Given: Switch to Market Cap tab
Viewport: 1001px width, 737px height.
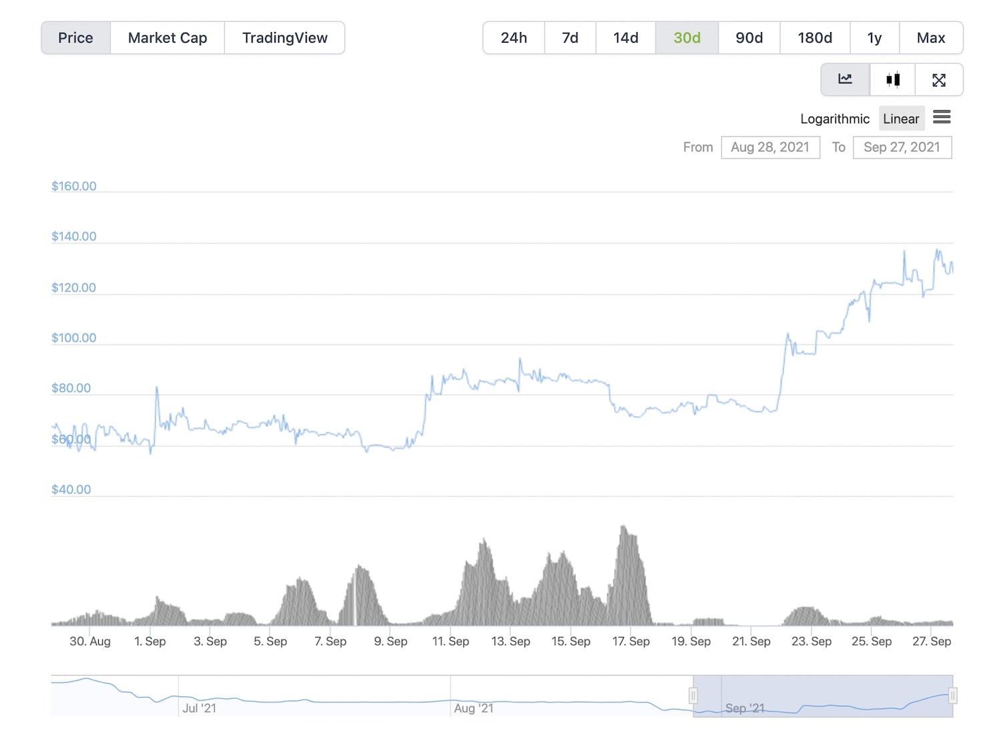Looking at the screenshot, I should [x=168, y=37].
